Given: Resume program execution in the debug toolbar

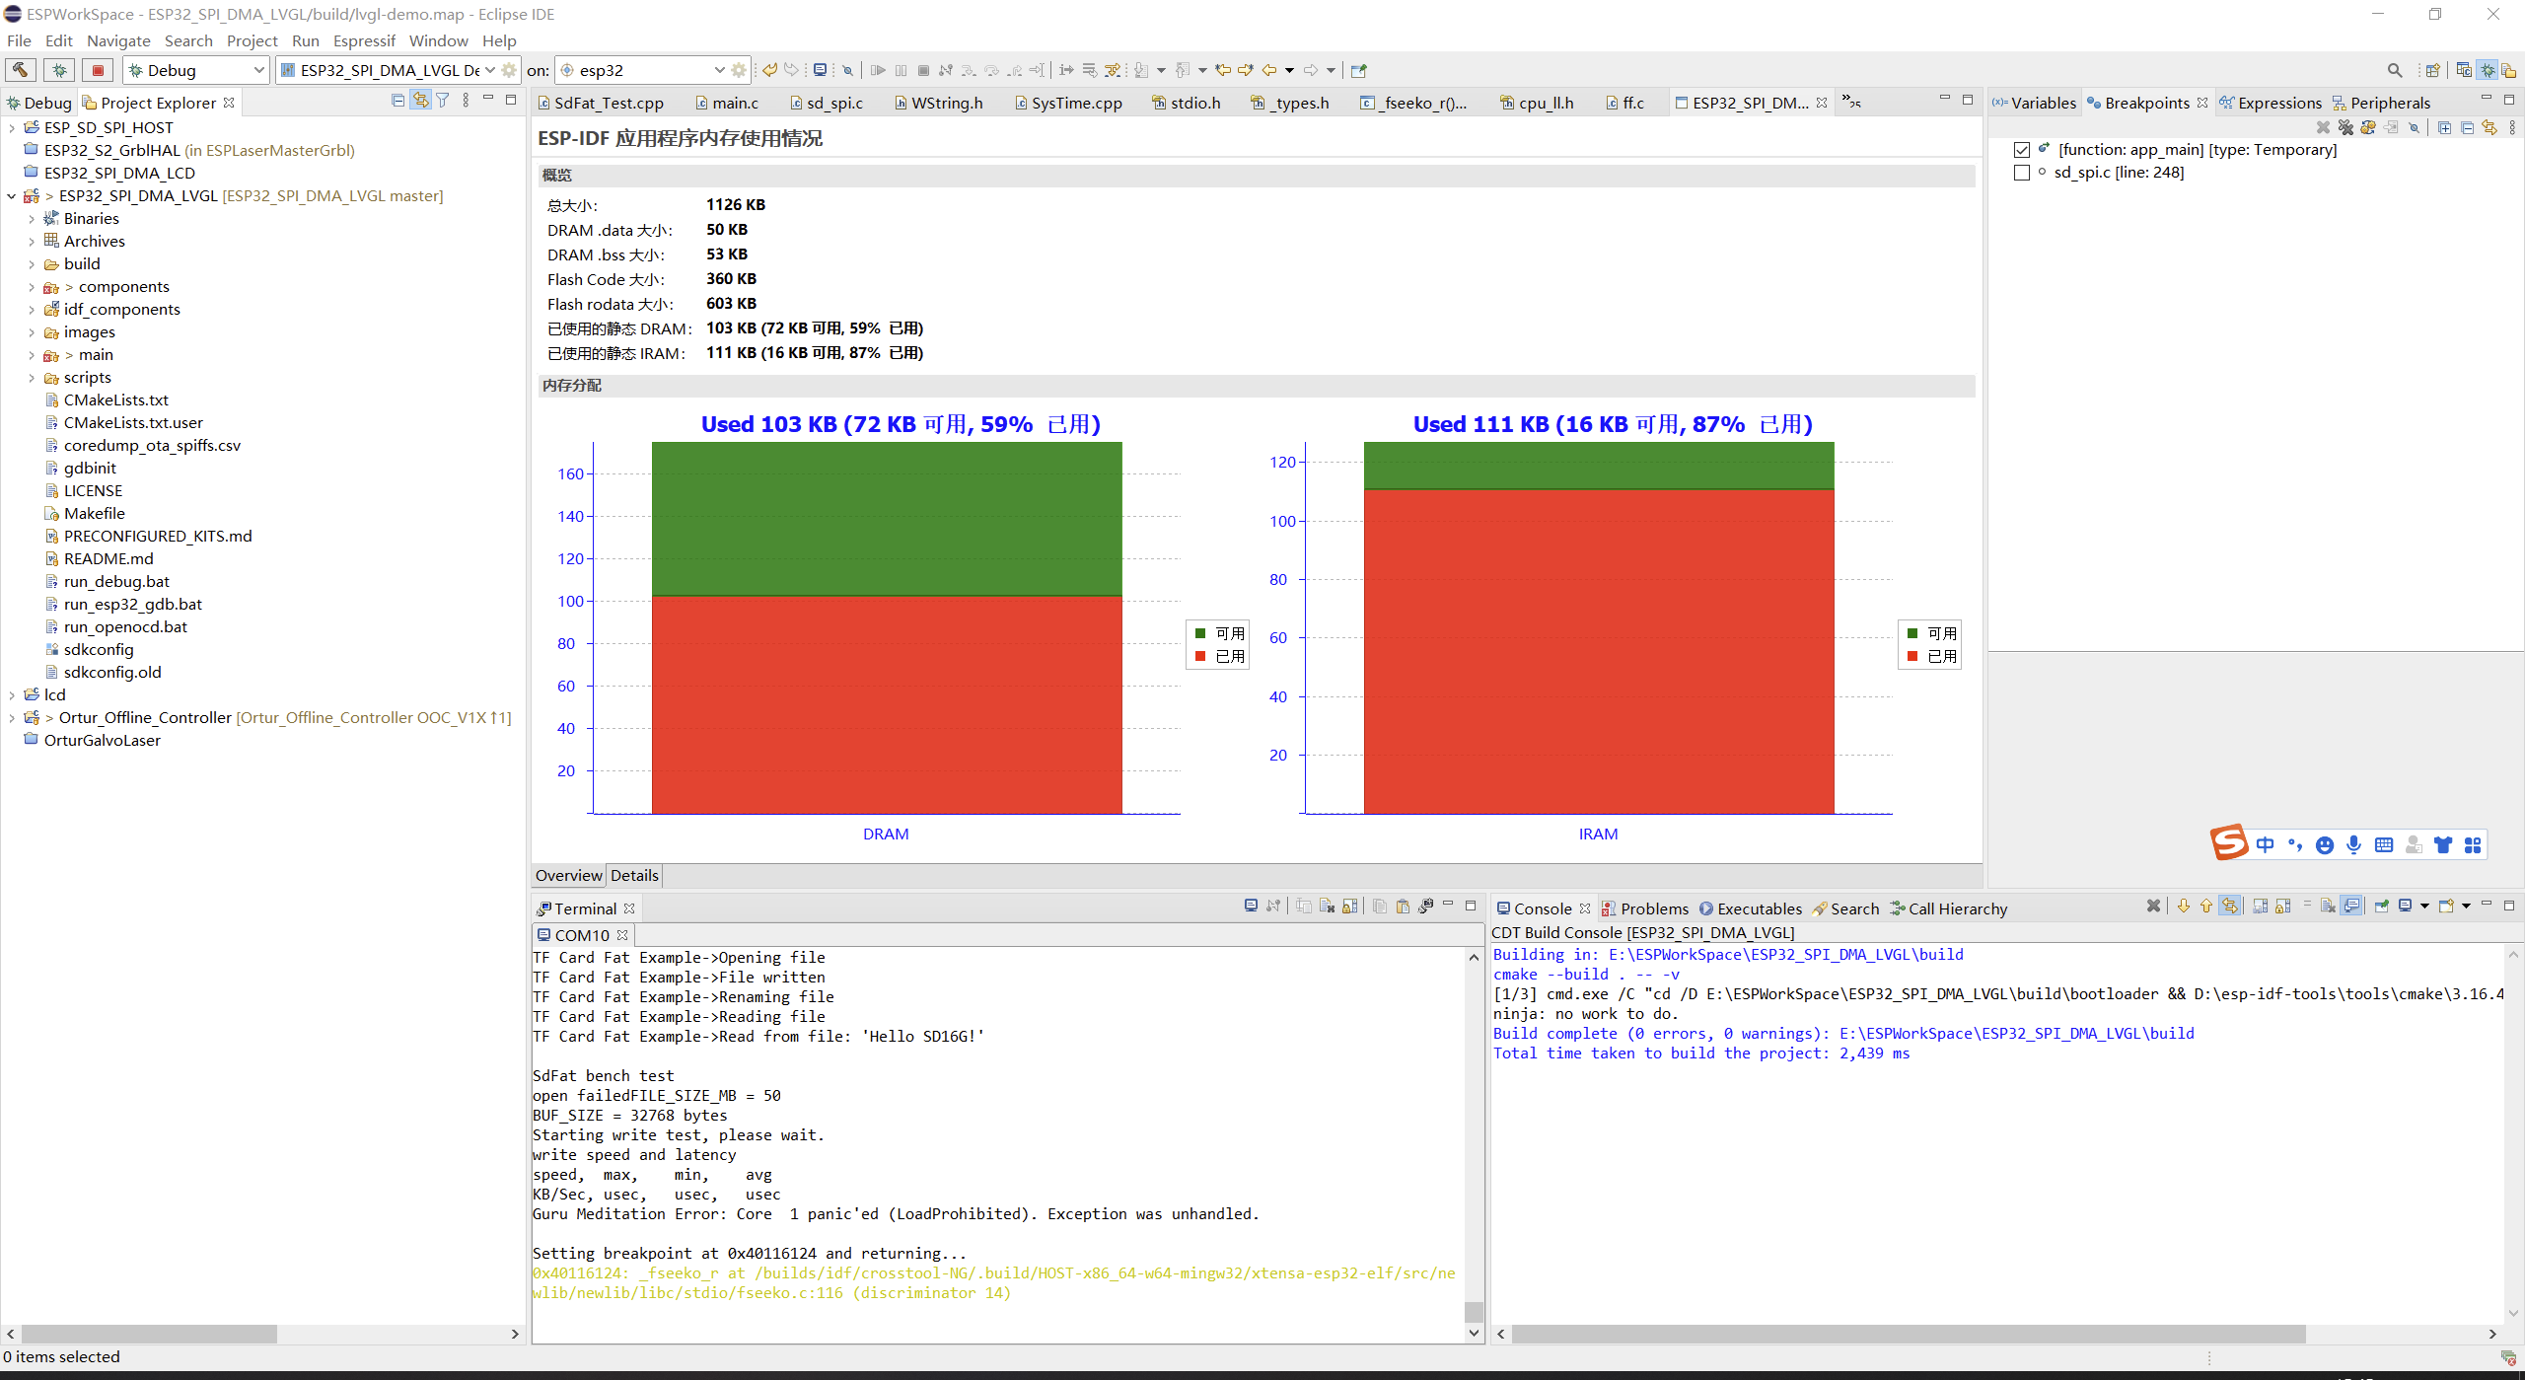Looking at the screenshot, I should 878,70.
